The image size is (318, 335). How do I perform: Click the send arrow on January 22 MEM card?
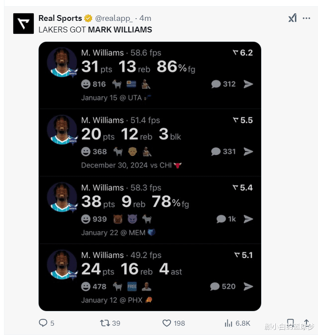[x=248, y=219]
